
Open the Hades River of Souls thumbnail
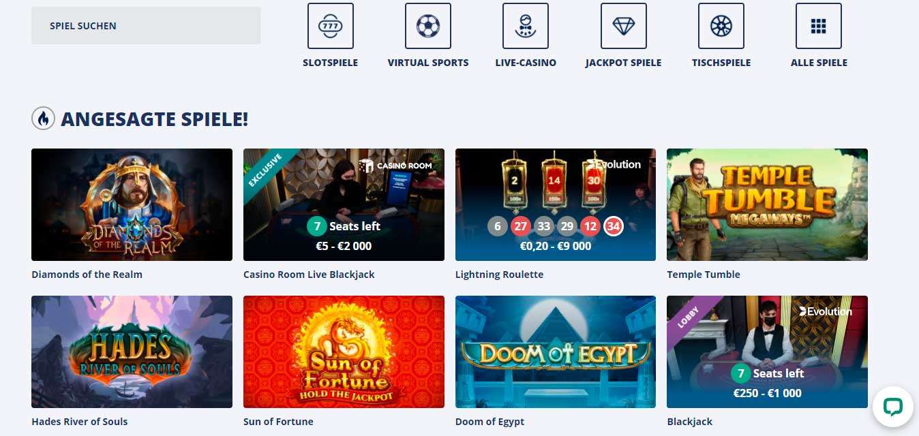[132, 352]
